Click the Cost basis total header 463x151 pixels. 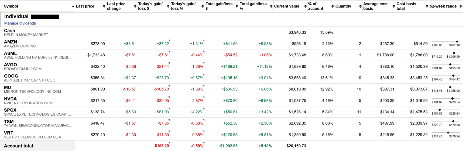(406, 6)
